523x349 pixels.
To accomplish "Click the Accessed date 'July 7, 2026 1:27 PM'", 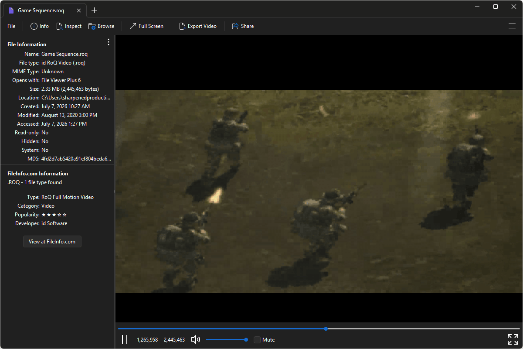I will coord(64,124).
